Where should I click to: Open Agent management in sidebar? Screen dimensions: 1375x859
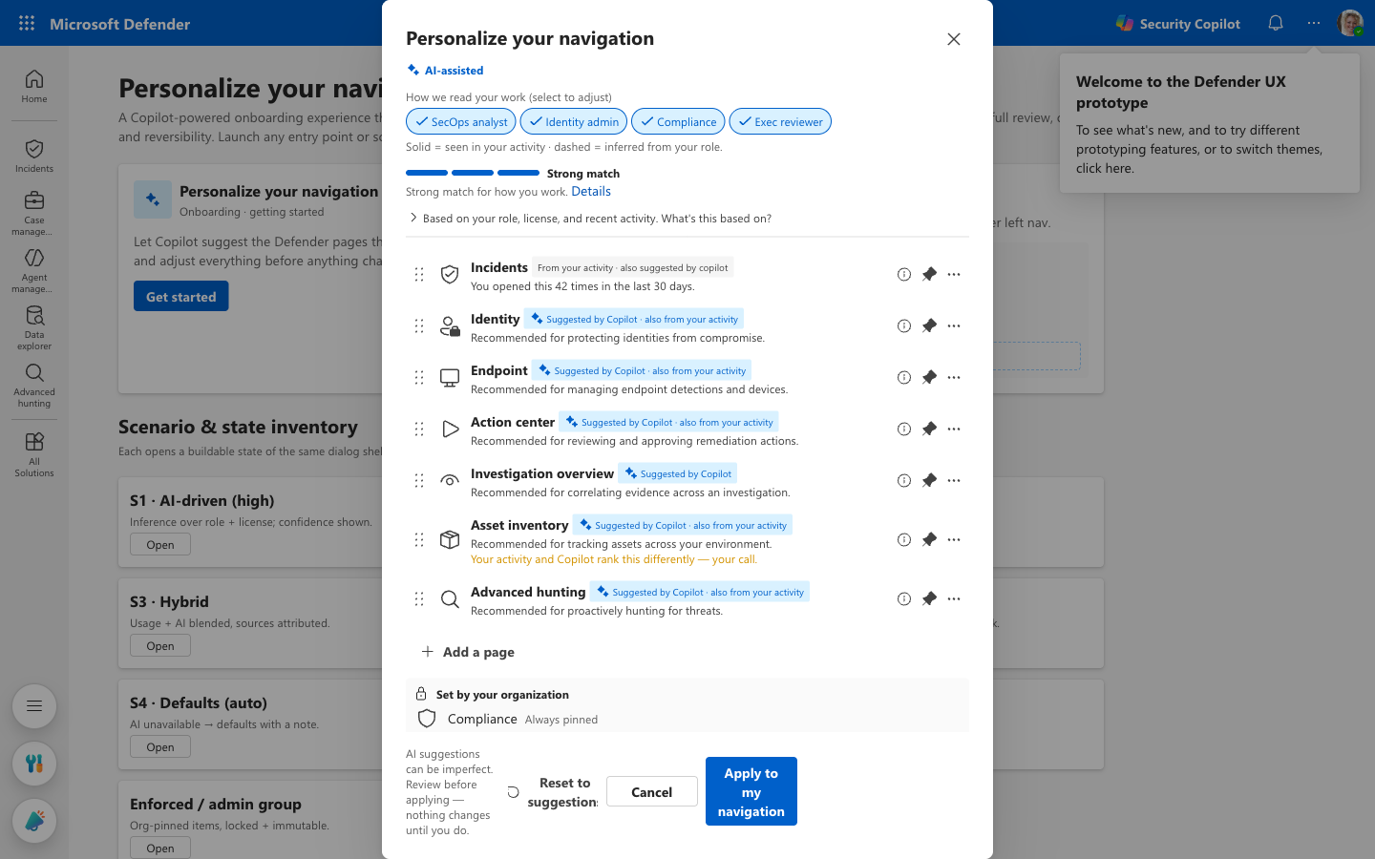pos(34,270)
